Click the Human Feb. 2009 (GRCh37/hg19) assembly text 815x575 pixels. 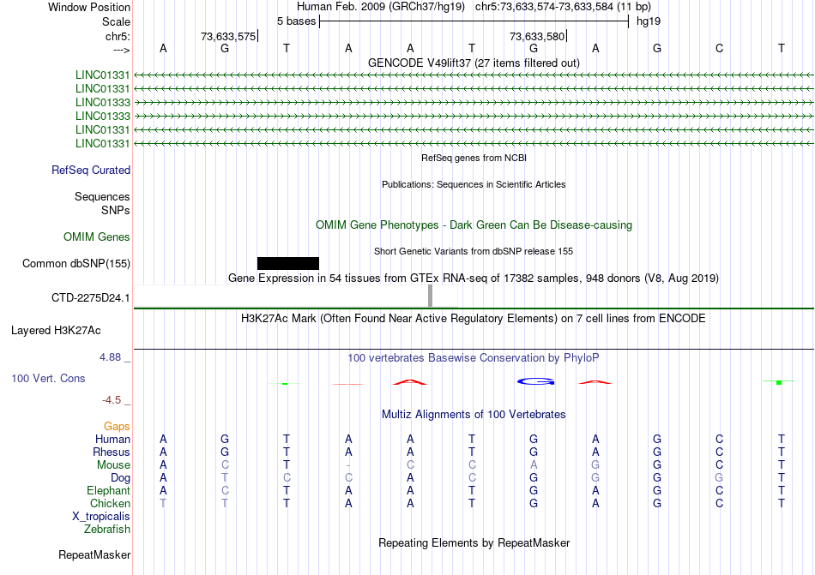(380, 7)
